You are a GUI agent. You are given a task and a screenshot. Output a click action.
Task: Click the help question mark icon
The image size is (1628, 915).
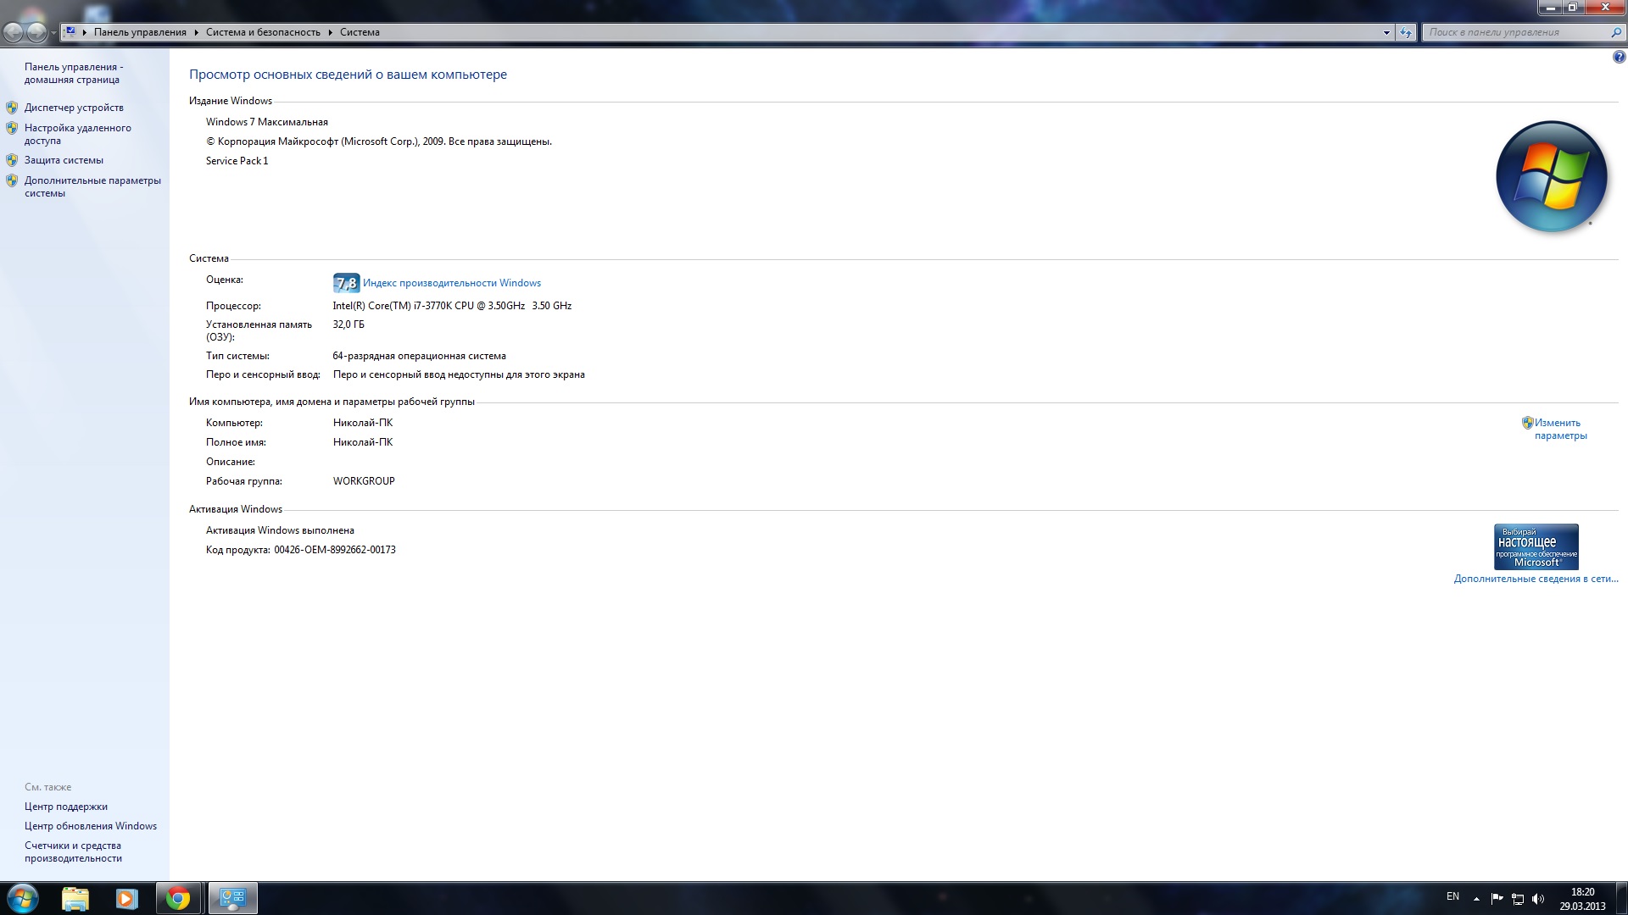coord(1619,58)
